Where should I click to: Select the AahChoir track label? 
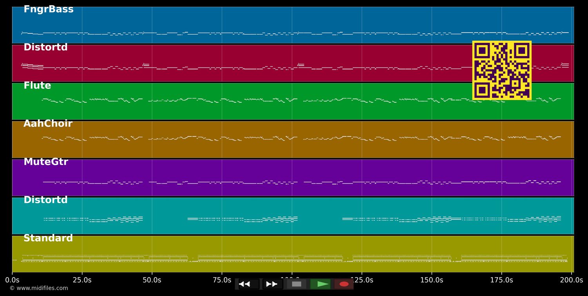tap(48, 123)
